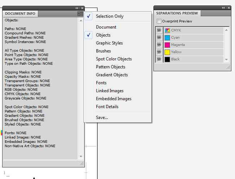Click the Magenta ink swatch
235x179 pixels.
(x=167, y=45)
